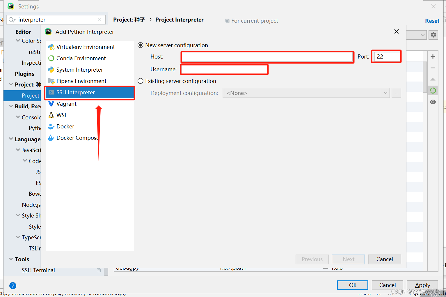Select Project Interpreter tree item
Image resolution: width=446 pixels, height=297 pixels.
pos(22,96)
